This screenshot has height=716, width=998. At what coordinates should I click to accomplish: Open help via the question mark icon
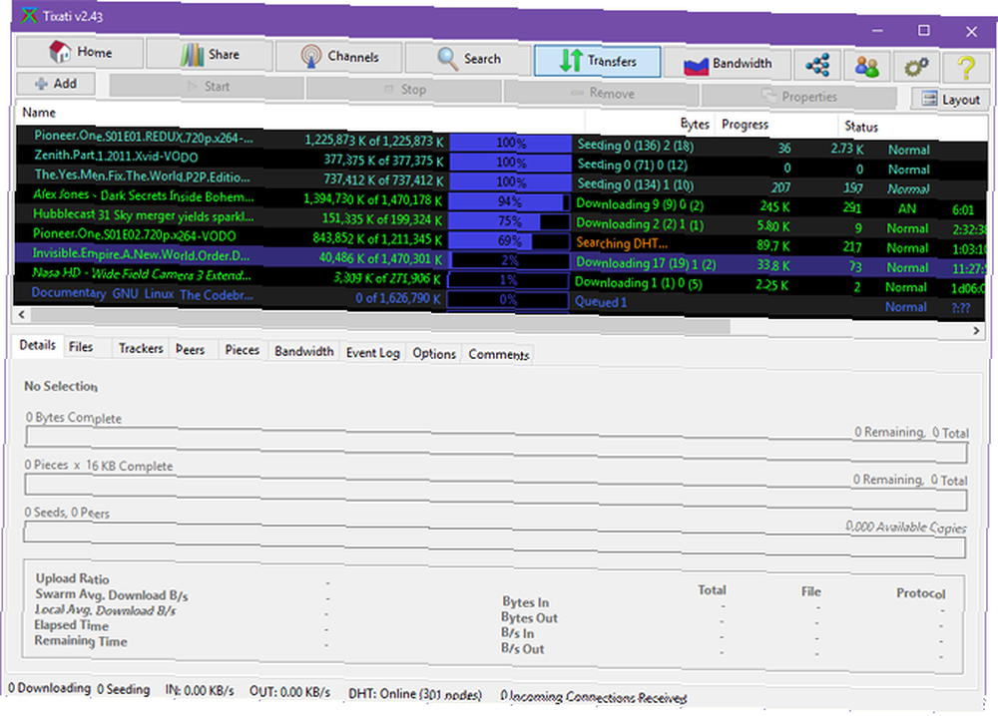click(965, 68)
